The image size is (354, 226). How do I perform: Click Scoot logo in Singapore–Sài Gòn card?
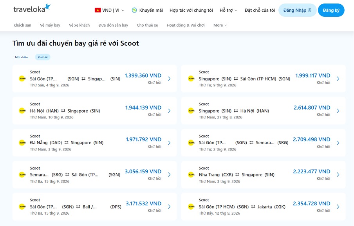[191, 79]
